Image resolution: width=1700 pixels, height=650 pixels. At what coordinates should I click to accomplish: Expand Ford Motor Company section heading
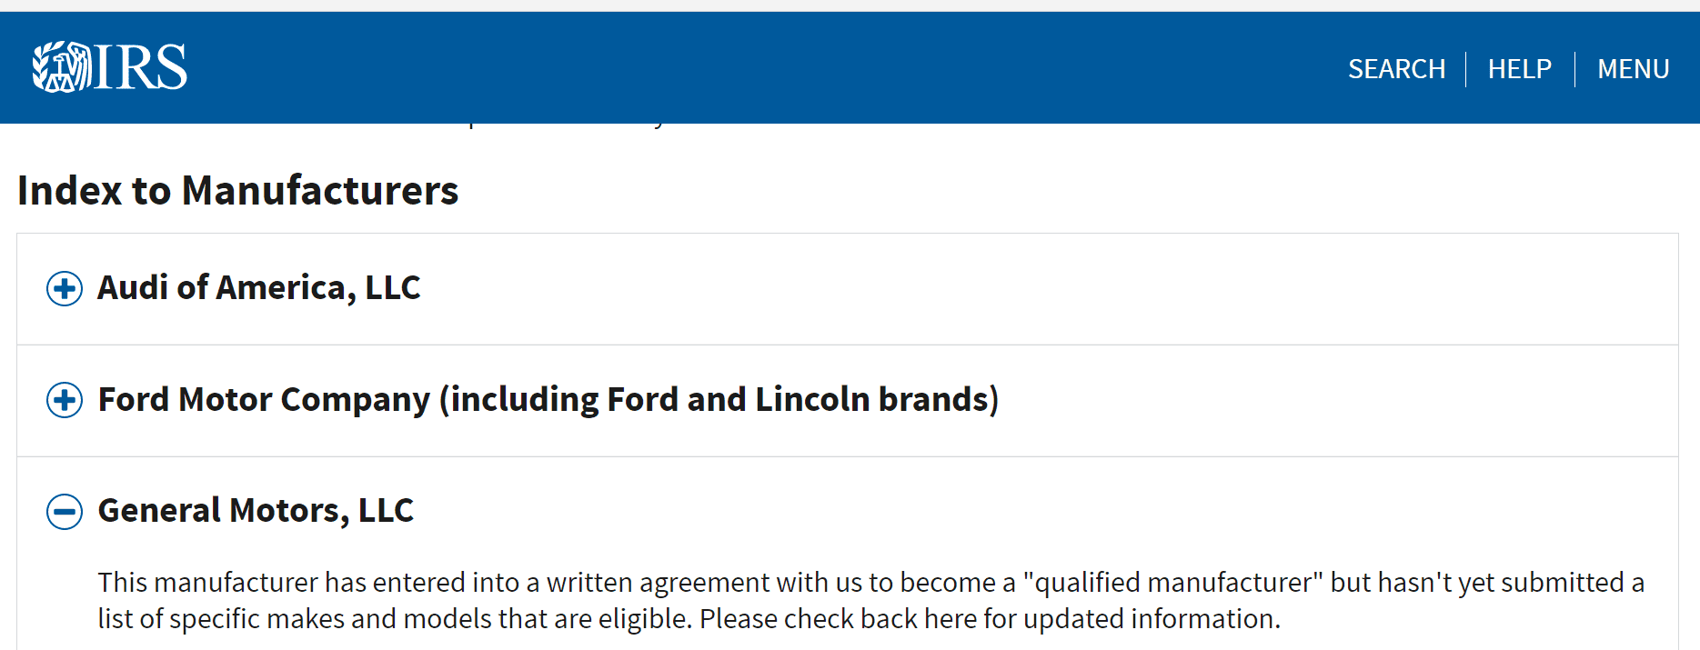click(x=264, y=400)
